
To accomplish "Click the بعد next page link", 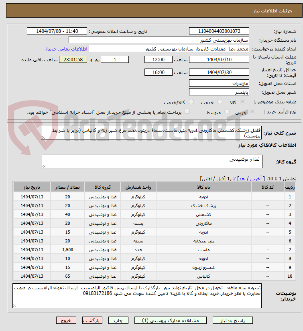I will pos(242,179).
